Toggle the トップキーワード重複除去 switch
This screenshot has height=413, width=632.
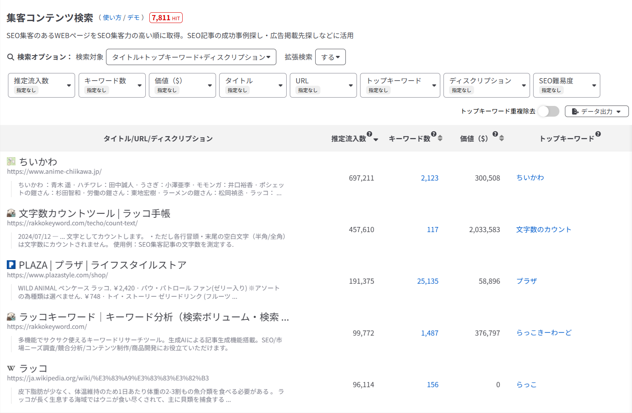click(x=548, y=111)
